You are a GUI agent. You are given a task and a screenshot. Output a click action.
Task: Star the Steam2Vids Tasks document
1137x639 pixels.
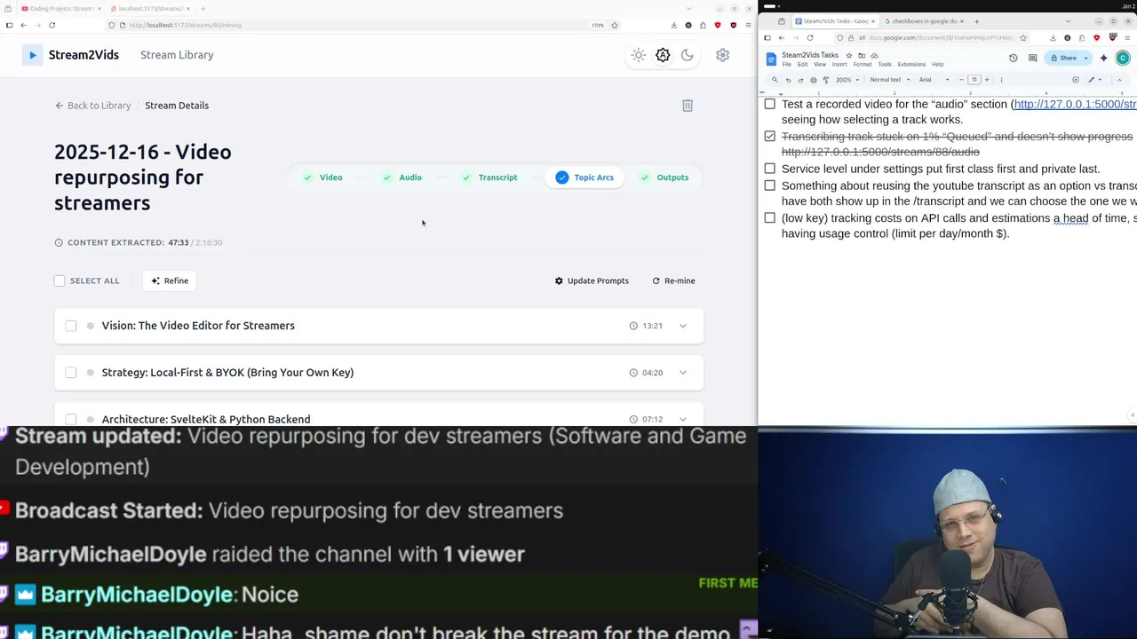pos(849,55)
